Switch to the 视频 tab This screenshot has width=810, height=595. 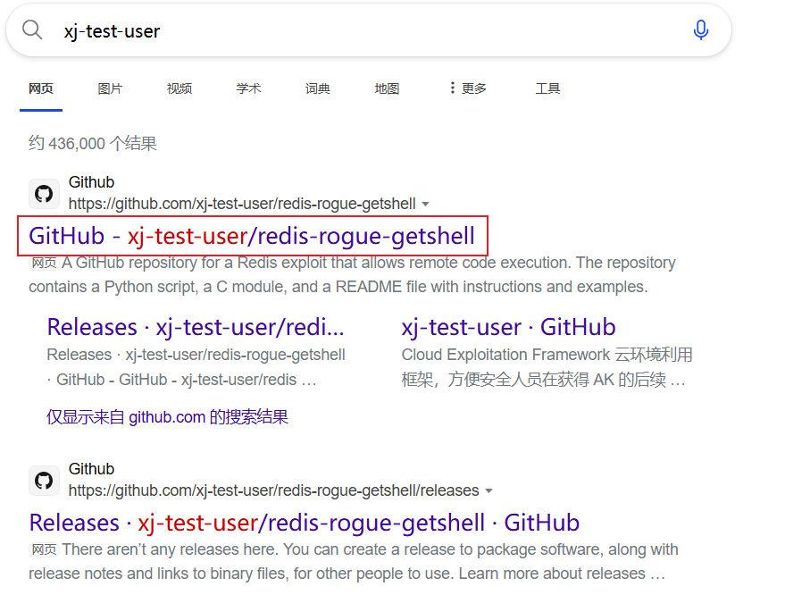180,88
